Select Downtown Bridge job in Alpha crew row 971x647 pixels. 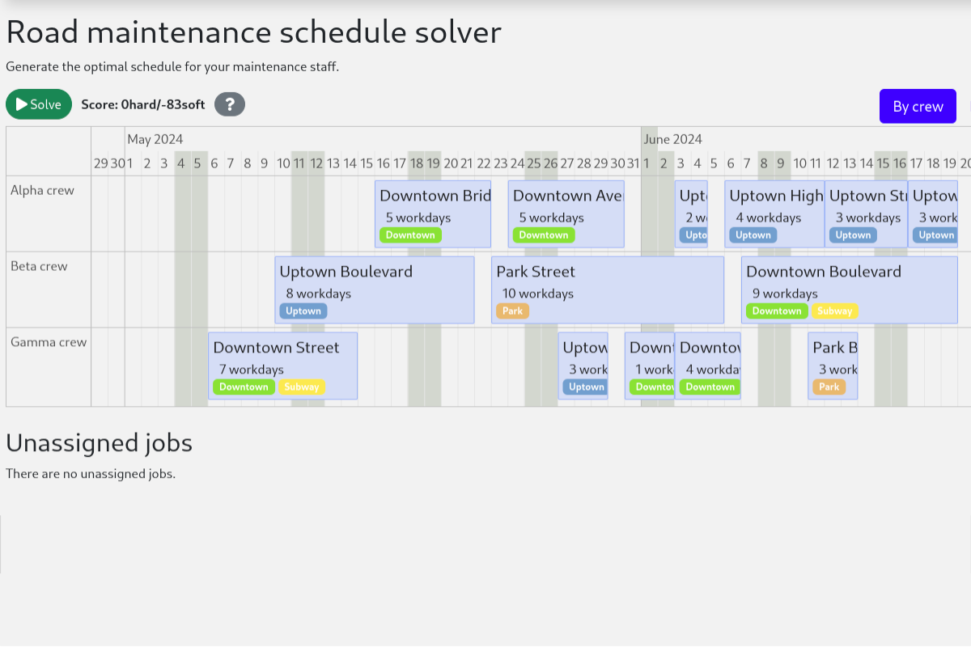point(433,214)
